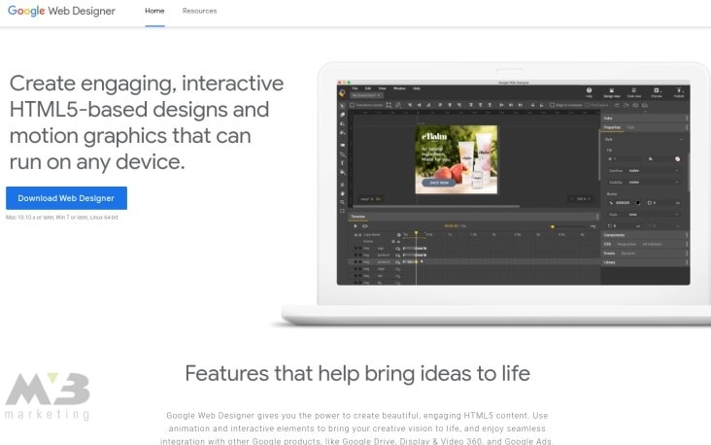Open the Home tab
Image resolution: width=711 pixels, height=445 pixels.
154,11
